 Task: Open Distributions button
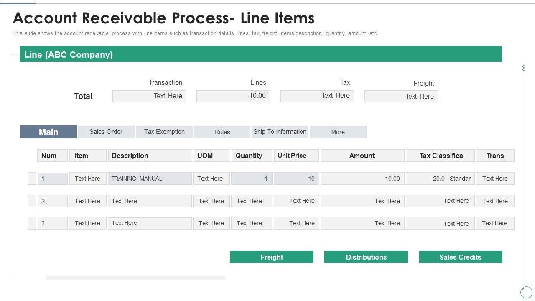pyautogui.click(x=366, y=257)
